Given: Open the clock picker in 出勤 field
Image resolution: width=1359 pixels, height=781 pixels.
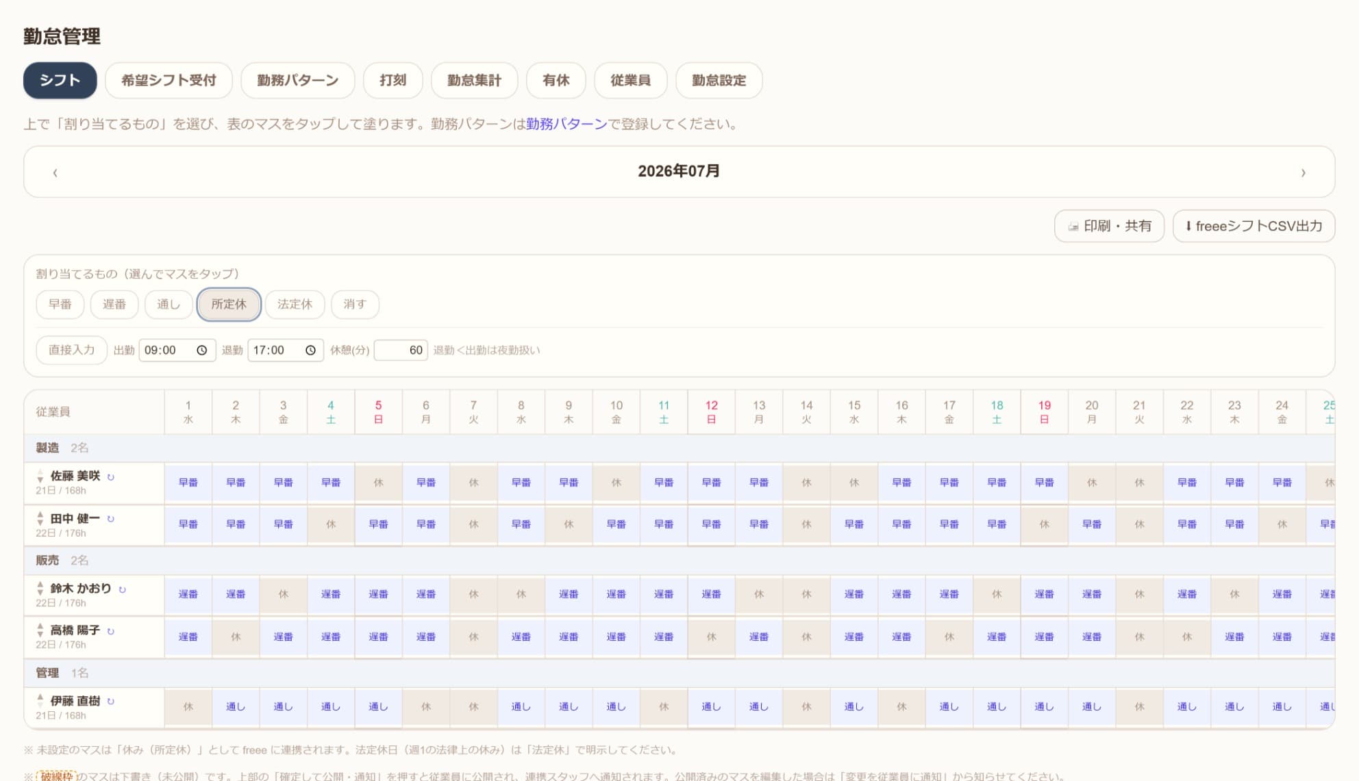Looking at the screenshot, I should pyautogui.click(x=201, y=350).
